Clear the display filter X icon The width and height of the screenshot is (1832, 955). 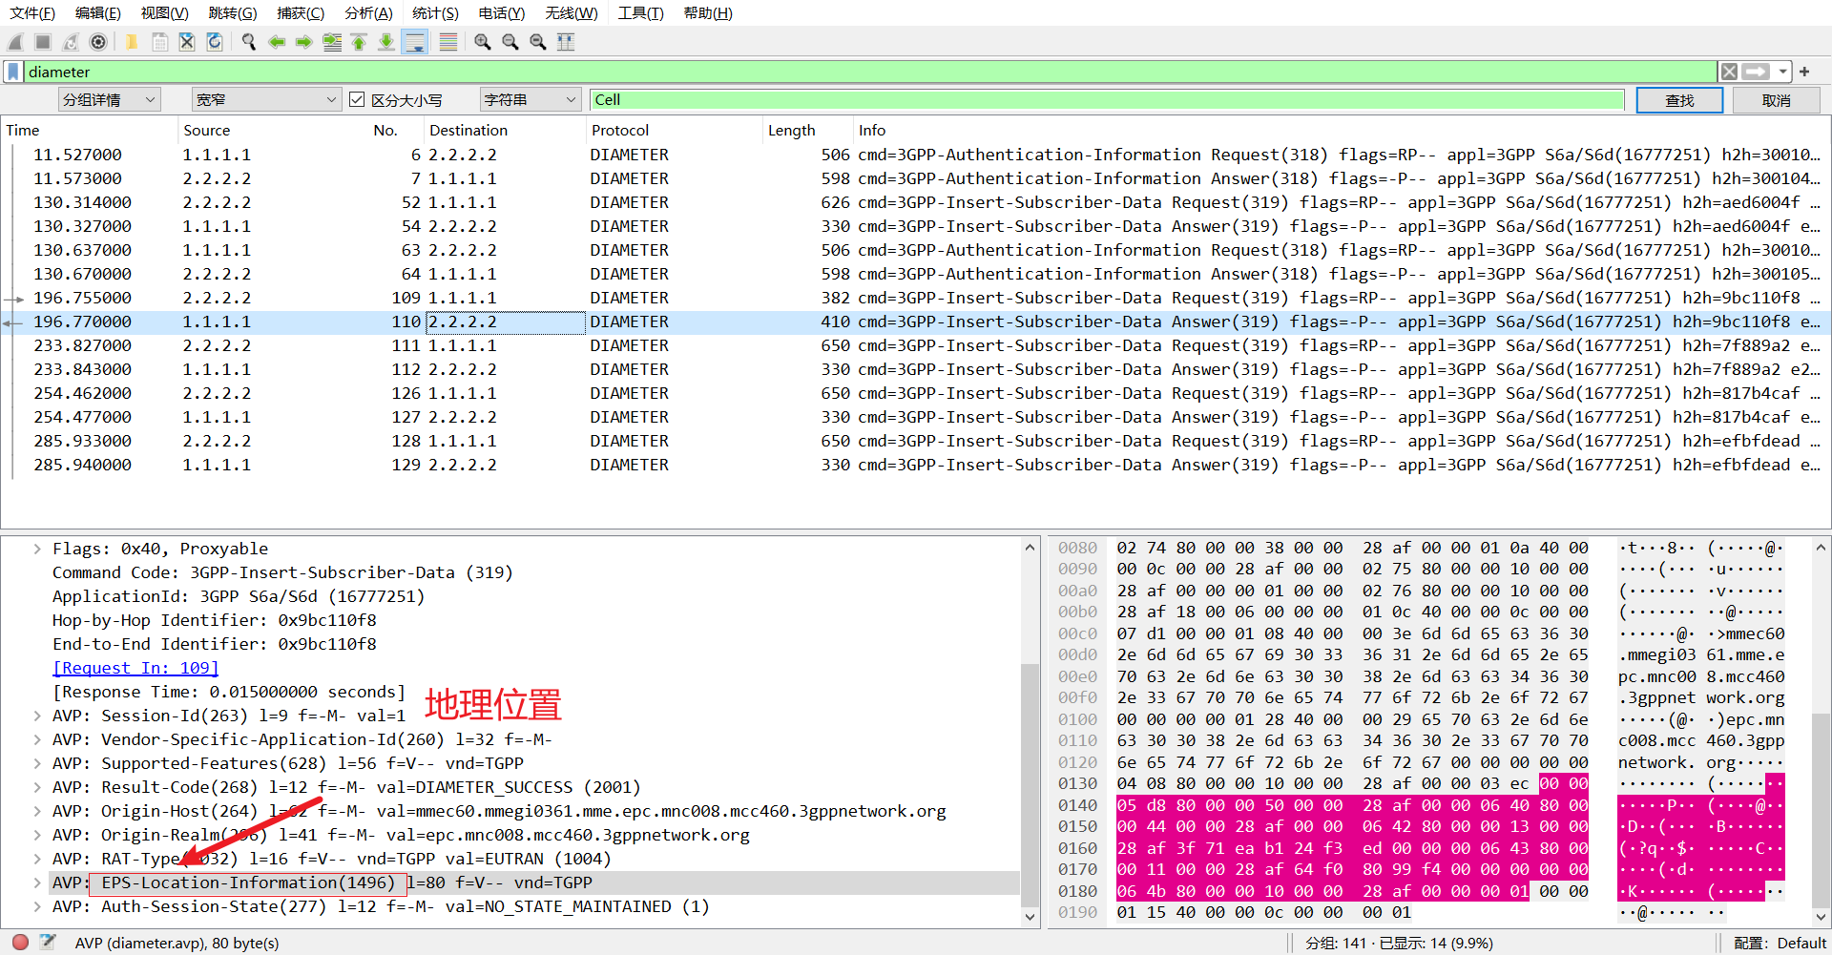(x=1729, y=72)
